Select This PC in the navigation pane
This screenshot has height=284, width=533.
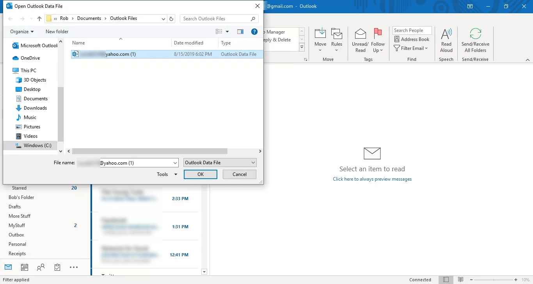[x=24, y=71]
